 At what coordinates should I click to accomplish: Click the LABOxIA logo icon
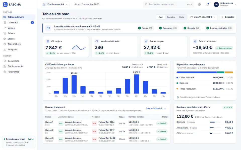5,4
